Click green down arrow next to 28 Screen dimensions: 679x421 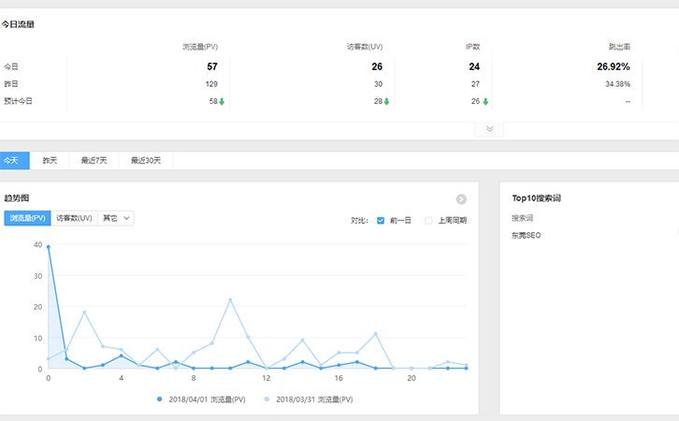[386, 101]
